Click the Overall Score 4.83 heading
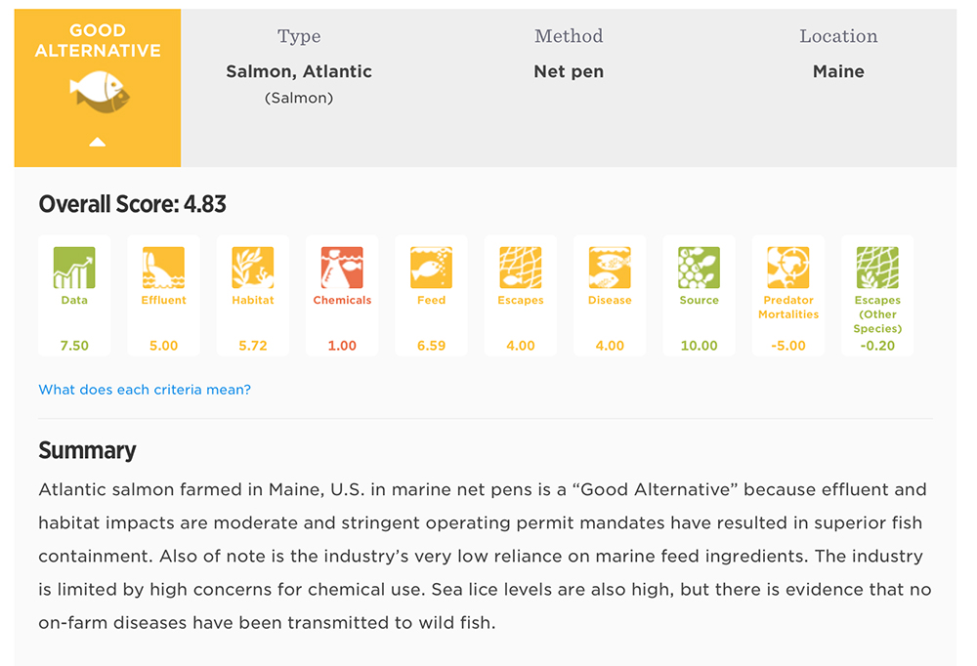This screenshot has height=666, width=977. pos(133,204)
